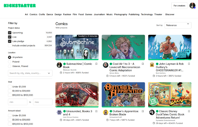
Task: Click the Kickstarter logo
Action: 20,6
